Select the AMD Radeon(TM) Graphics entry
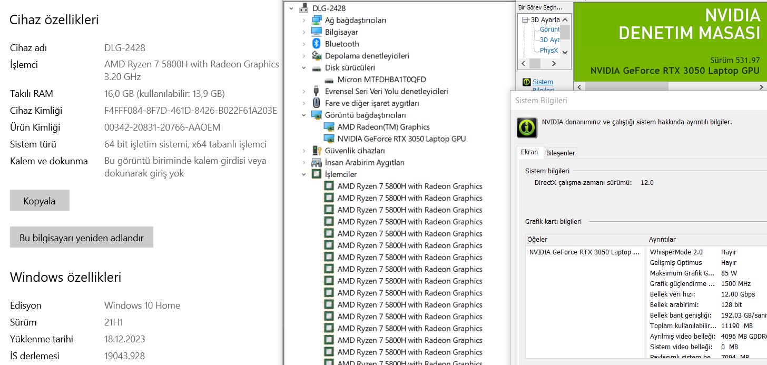 [383, 127]
